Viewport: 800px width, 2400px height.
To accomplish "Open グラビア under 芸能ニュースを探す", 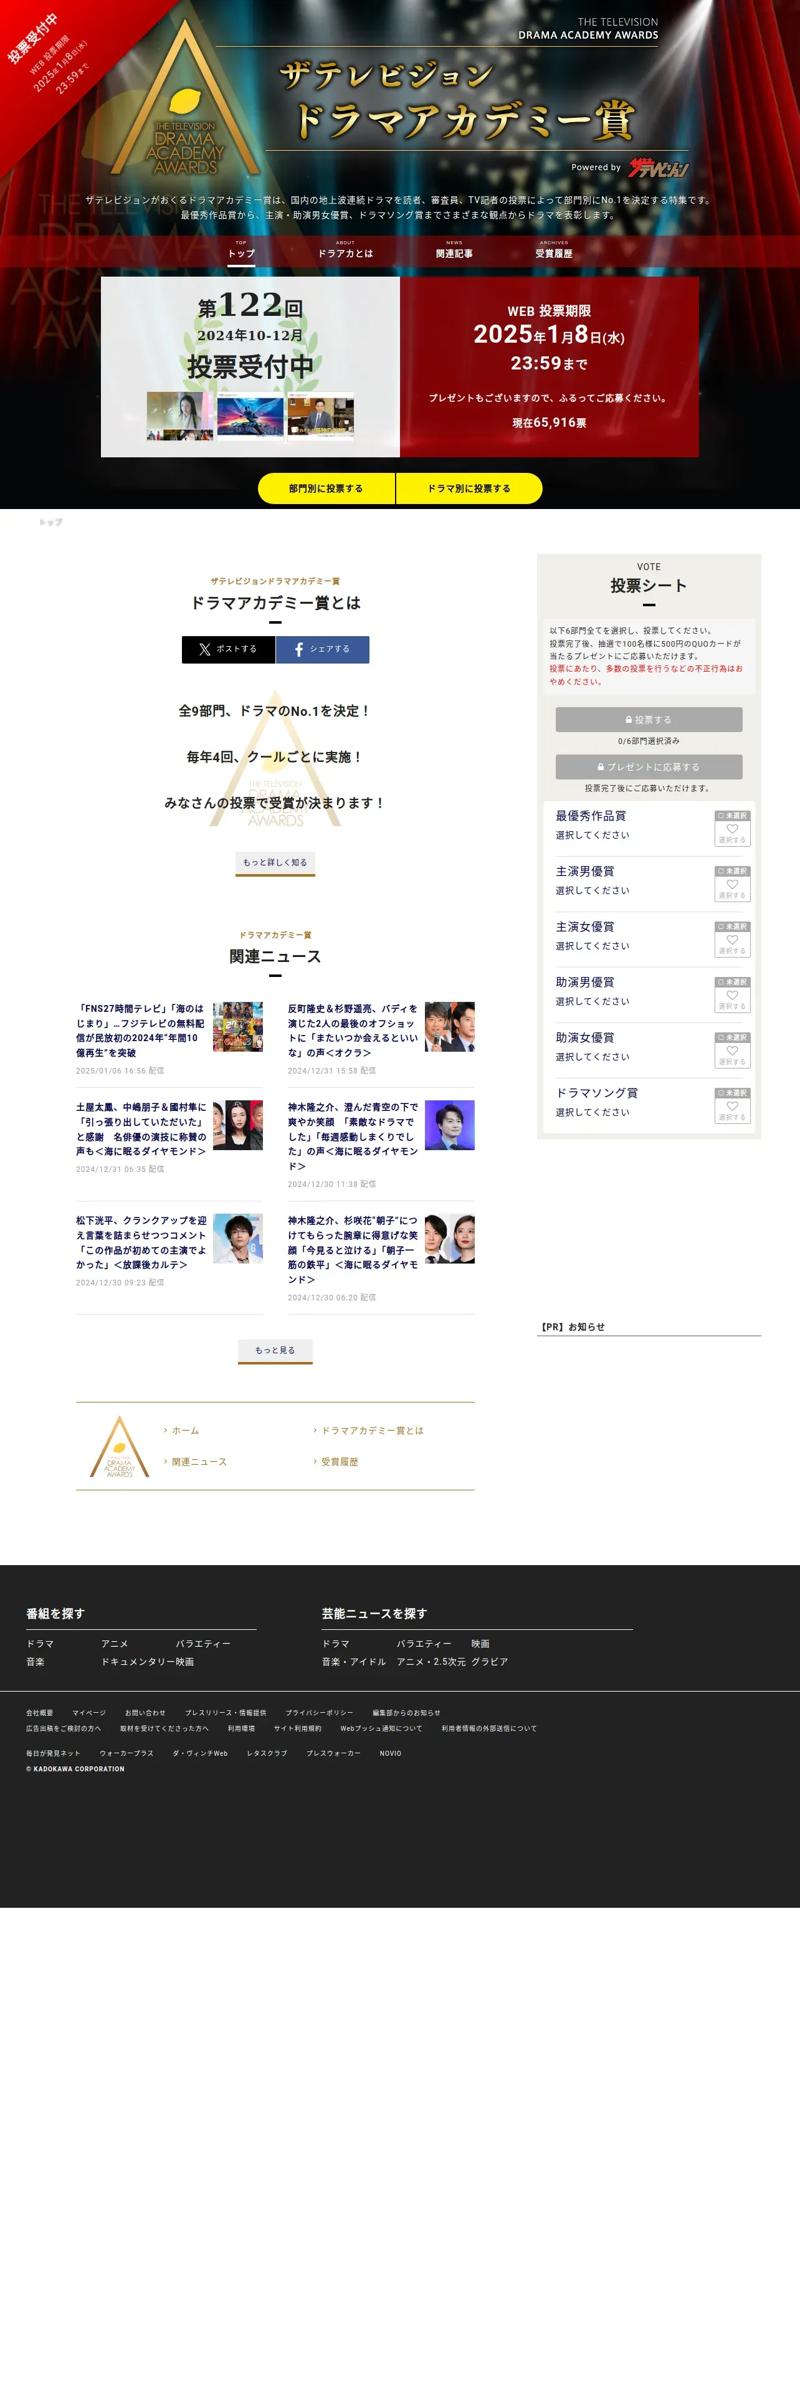I will point(489,1661).
